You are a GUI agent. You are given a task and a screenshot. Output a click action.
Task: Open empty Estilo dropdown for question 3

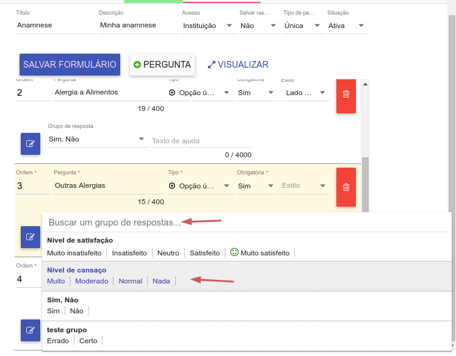click(x=305, y=186)
